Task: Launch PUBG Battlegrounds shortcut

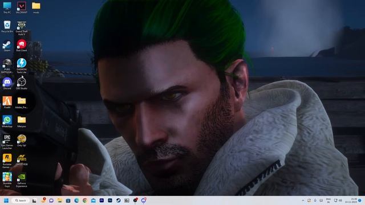Action: click(x=7, y=66)
